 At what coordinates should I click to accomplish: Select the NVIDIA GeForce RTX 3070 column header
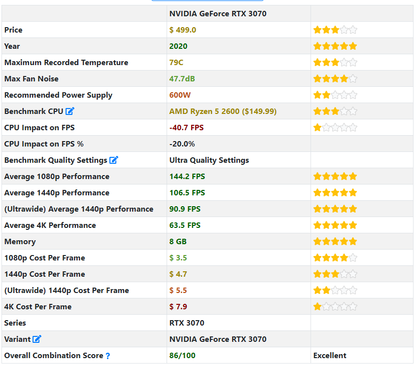(218, 13)
